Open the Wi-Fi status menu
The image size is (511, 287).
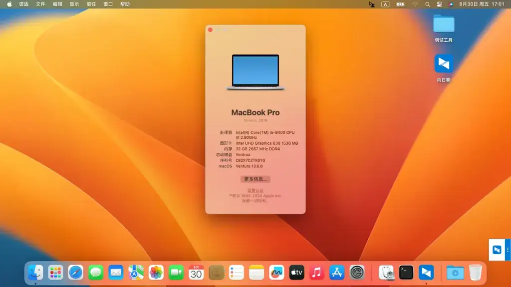coord(415,4)
